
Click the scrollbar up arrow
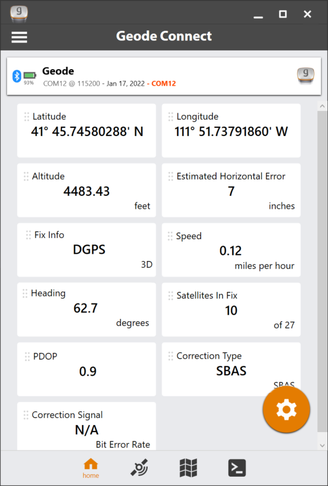pos(322,106)
